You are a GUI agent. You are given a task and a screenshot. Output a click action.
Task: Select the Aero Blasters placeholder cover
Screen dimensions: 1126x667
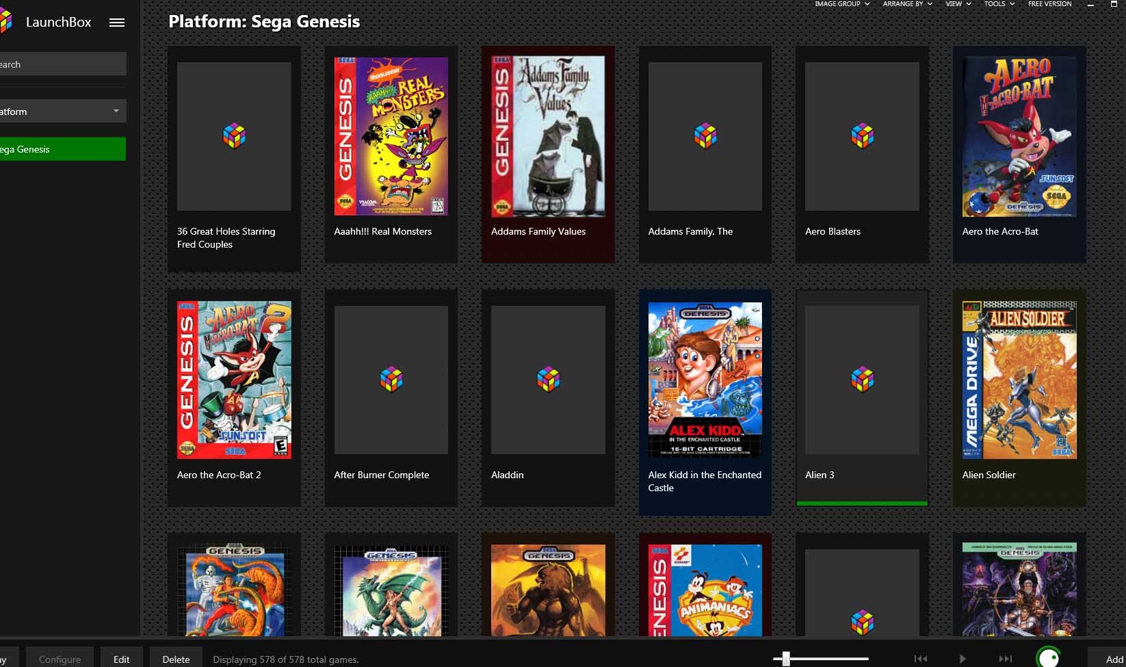862,137
